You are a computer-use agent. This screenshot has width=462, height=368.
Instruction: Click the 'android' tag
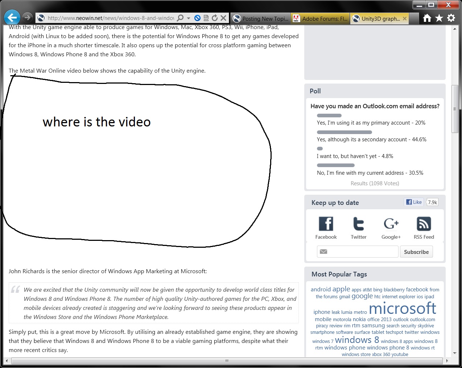pyautogui.click(x=321, y=289)
